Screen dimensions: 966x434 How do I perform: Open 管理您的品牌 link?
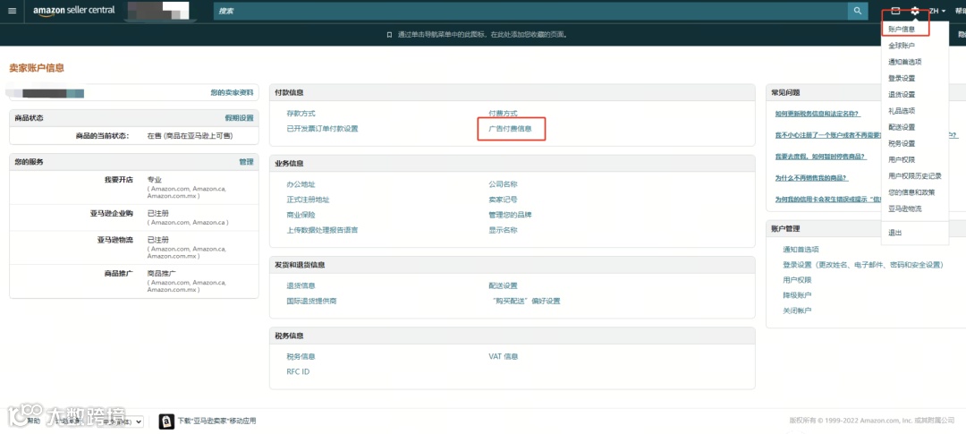pyautogui.click(x=510, y=215)
